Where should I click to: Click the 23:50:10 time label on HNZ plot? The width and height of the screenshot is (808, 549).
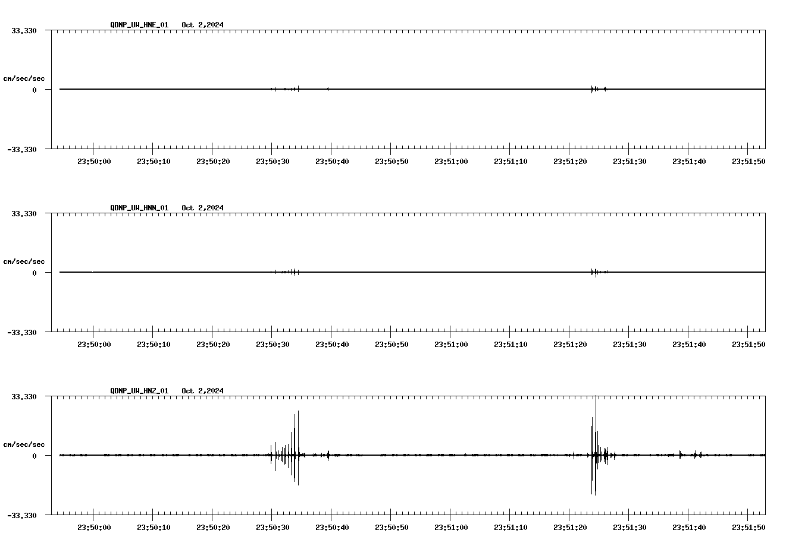(154, 528)
